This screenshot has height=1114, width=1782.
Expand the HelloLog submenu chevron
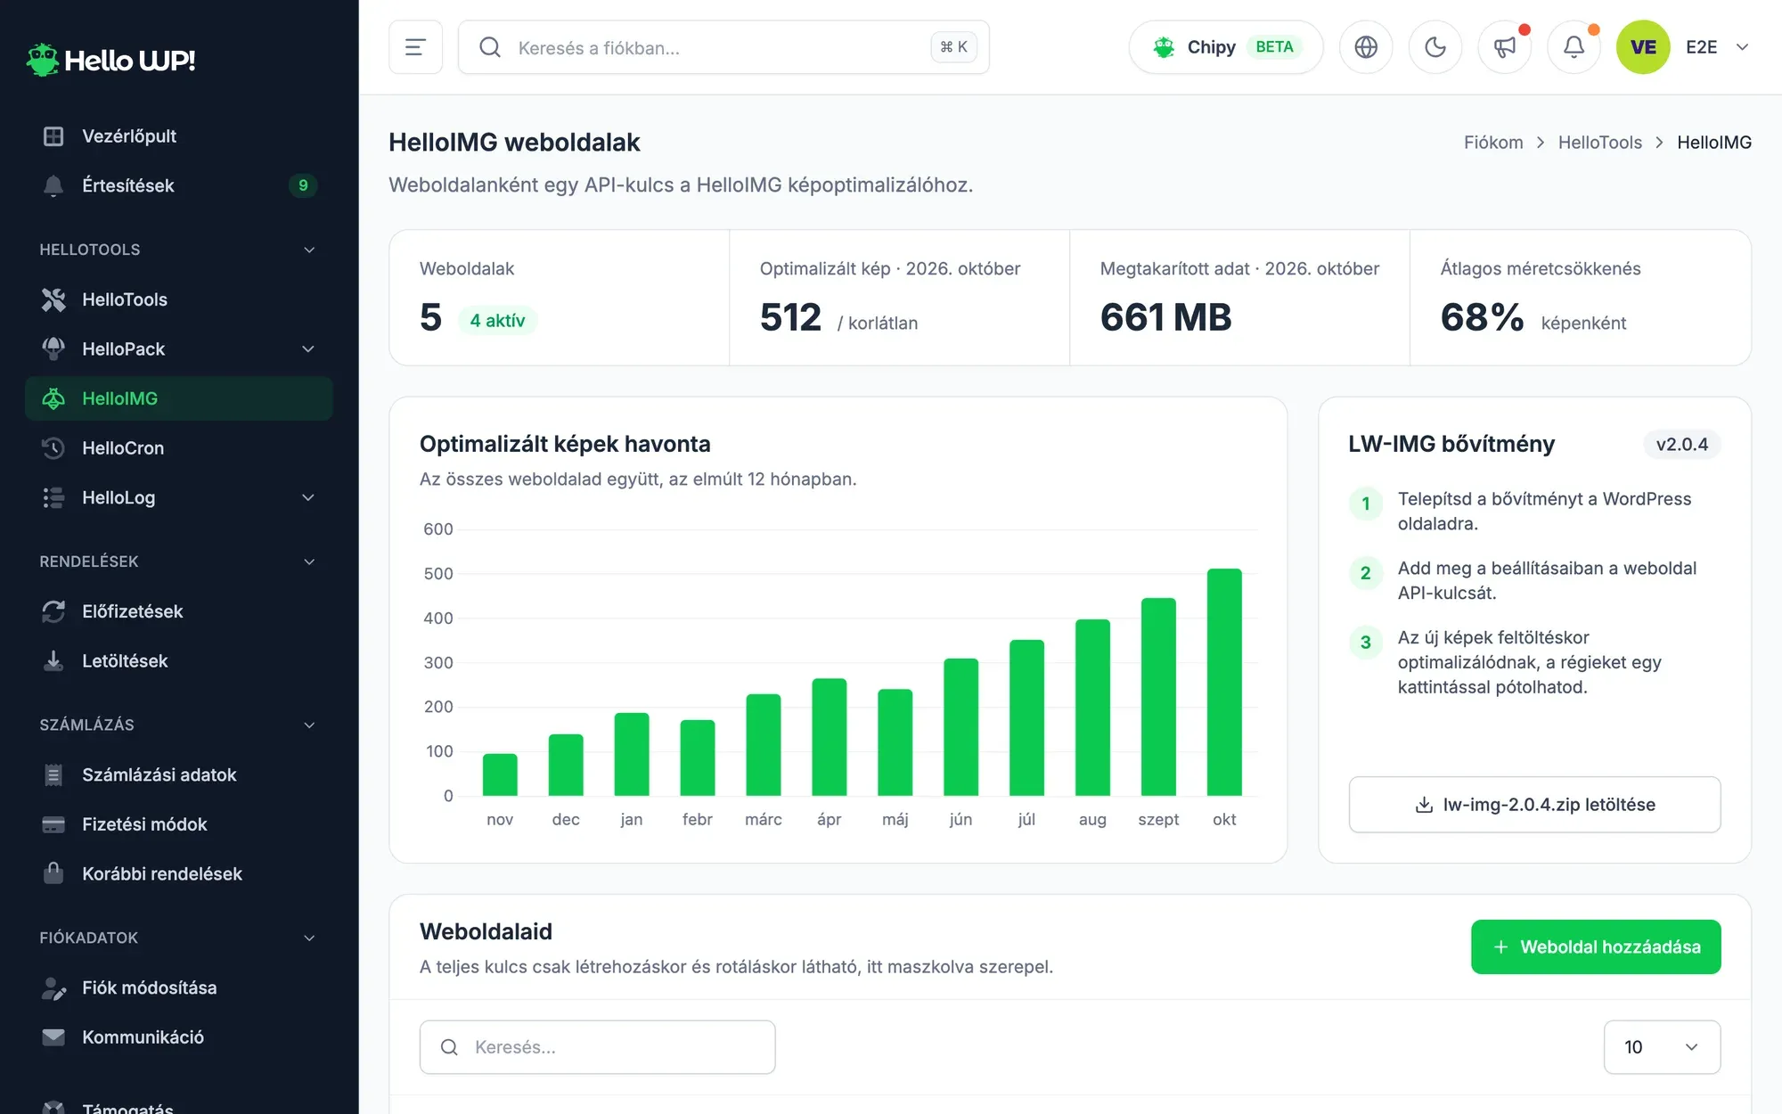(308, 497)
